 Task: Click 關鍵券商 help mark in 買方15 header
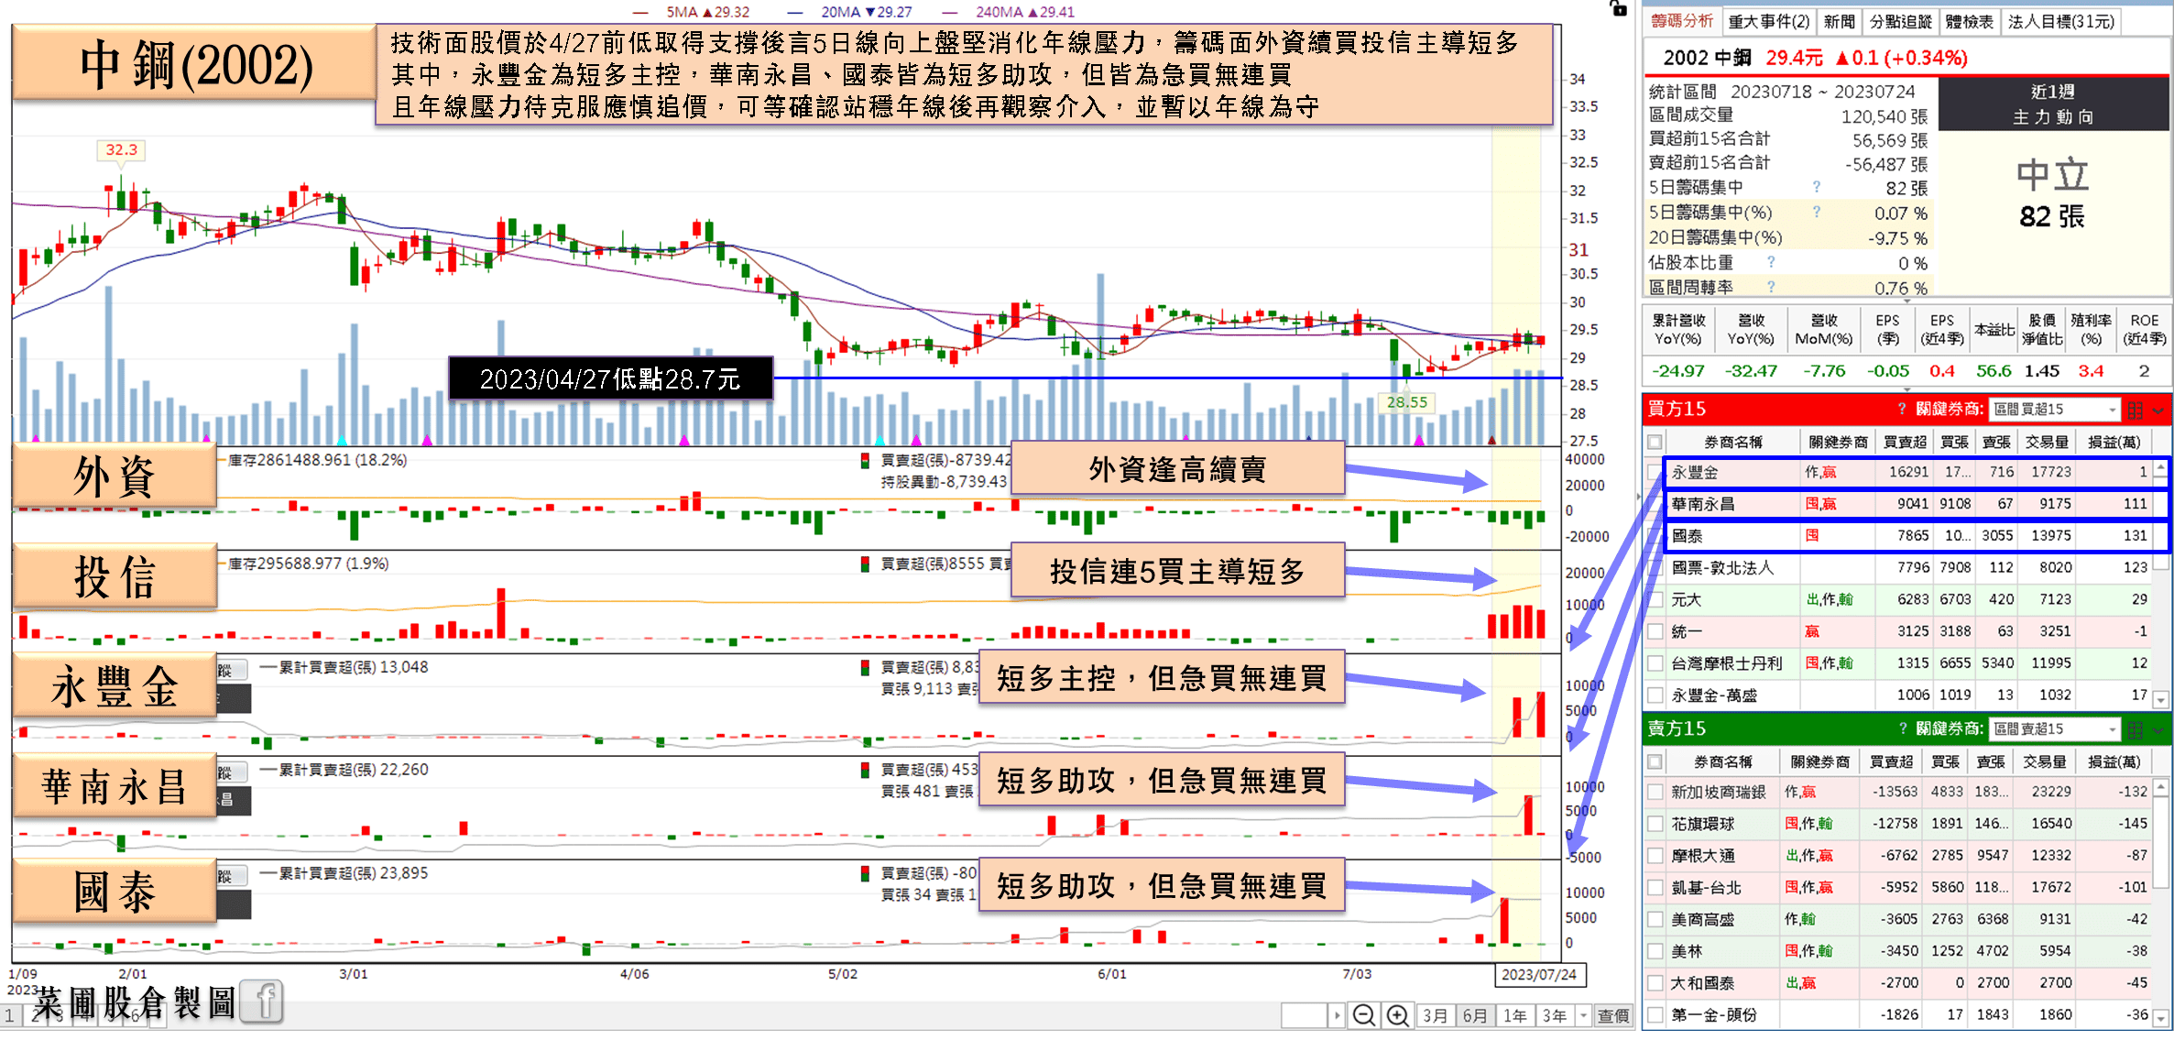coord(1902,409)
